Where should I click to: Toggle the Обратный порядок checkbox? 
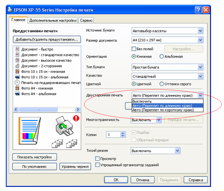coord(134,140)
